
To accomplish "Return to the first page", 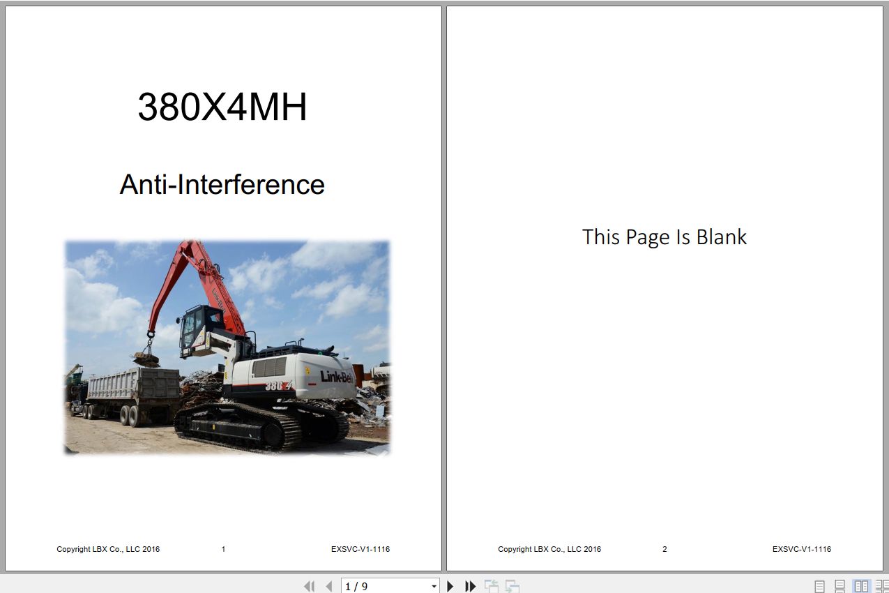I will pyautogui.click(x=309, y=586).
